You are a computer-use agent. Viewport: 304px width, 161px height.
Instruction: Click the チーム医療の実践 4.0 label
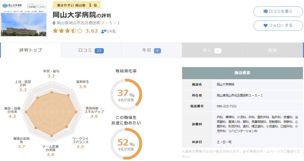[50, 151]
